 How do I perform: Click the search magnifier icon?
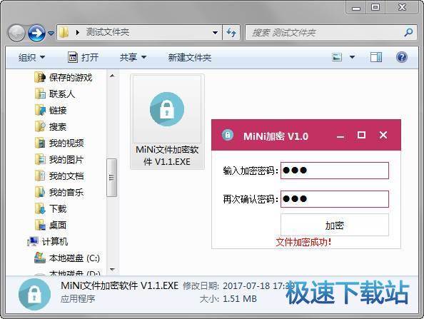[x=408, y=32]
